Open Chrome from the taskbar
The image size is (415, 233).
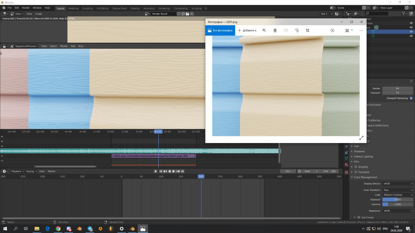(58, 228)
